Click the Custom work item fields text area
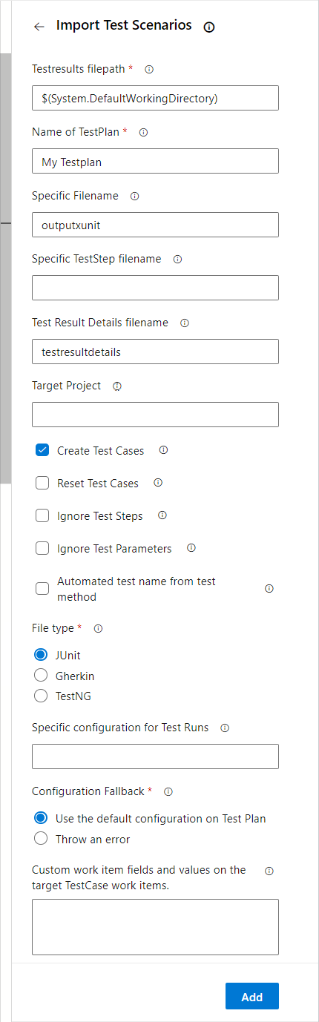This screenshot has height=1022, width=319. click(155, 927)
